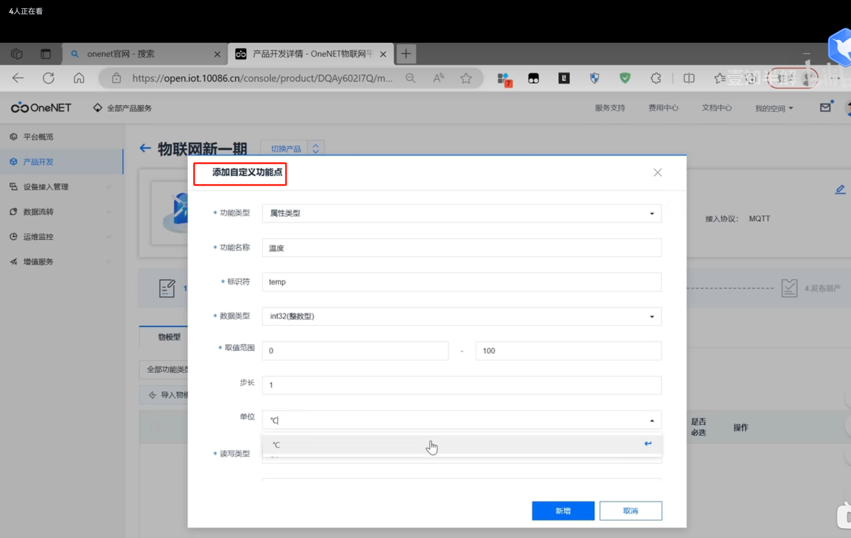Click the favorites star in the address bar
The width and height of the screenshot is (851, 538).
(x=466, y=78)
